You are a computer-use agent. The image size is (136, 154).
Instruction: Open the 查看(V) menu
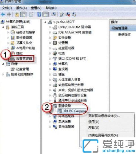click(36, 8)
